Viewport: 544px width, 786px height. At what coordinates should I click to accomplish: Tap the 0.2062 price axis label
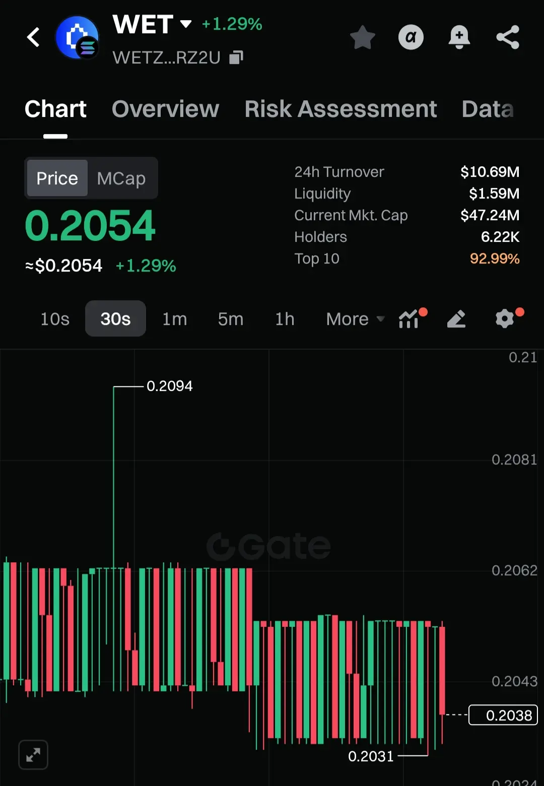[x=514, y=570]
